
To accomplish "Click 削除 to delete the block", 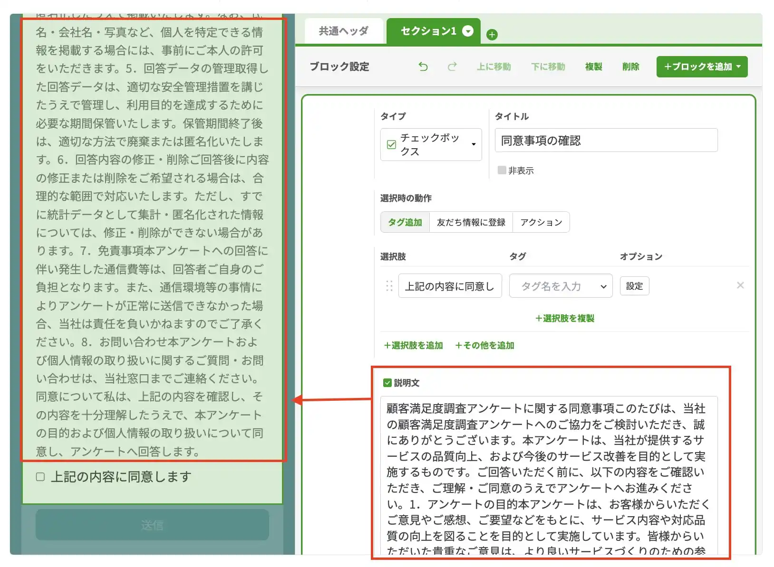I will [x=631, y=66].
